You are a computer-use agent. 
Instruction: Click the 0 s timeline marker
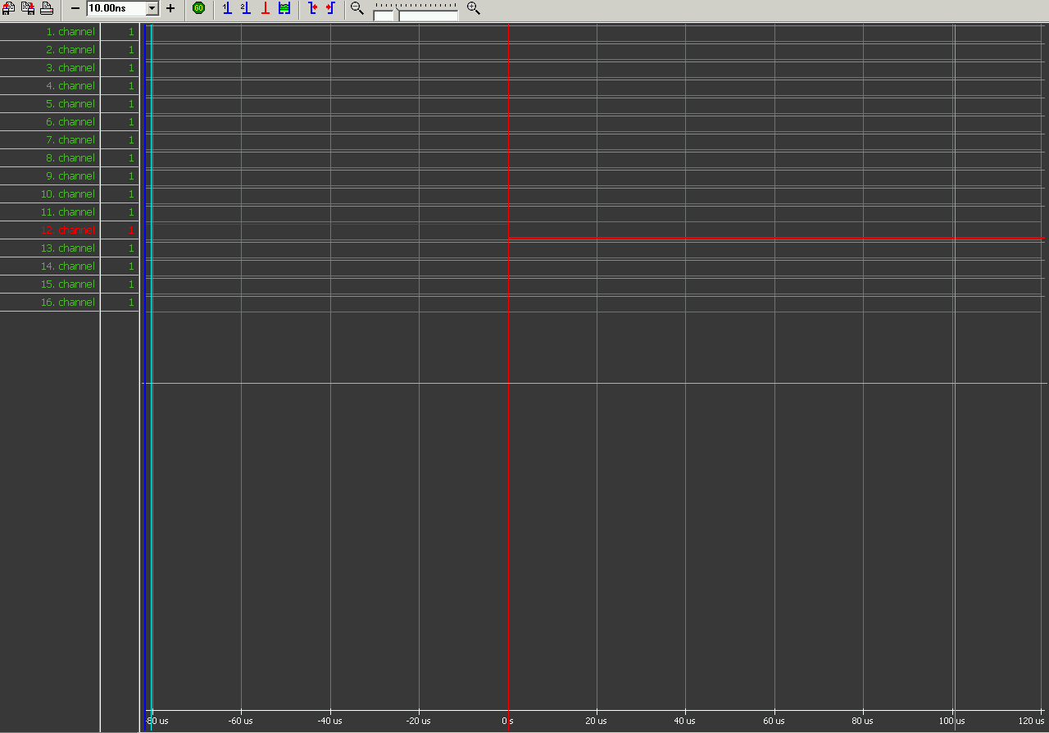507,722
